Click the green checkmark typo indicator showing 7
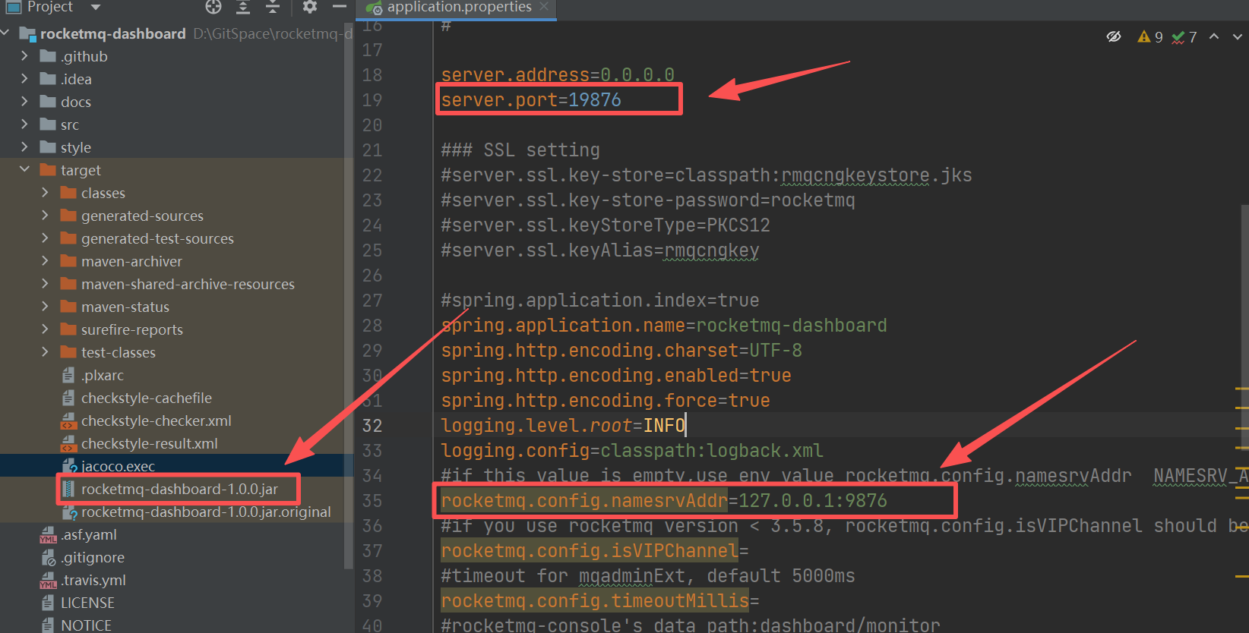The image size is (1249, 633). point(1184,36)
